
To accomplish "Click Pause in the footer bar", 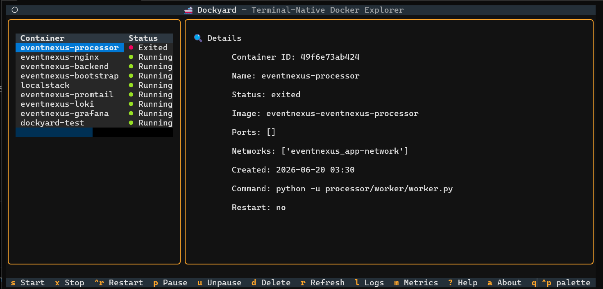I will (x=170, y=283).
